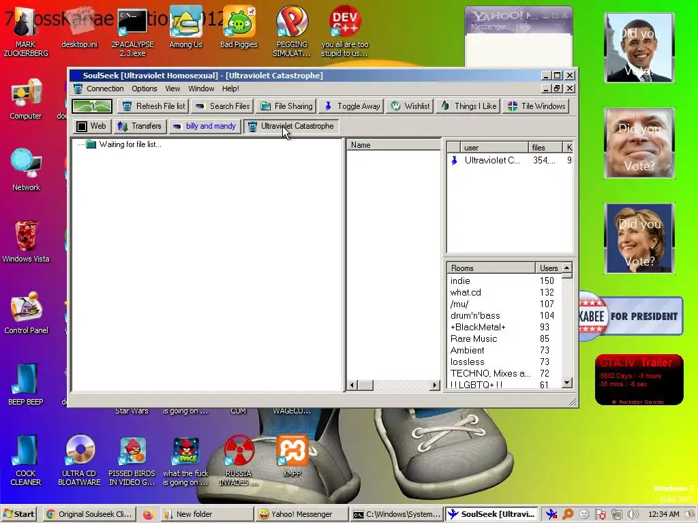Select the Ultraviolet Catastrophe tab
The width and height of the screenshot is (698, 523).
pos(291,126)
